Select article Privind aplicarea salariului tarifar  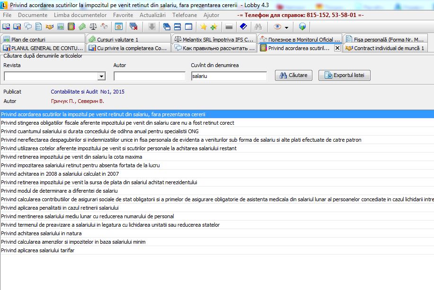[x=217, y=250]
